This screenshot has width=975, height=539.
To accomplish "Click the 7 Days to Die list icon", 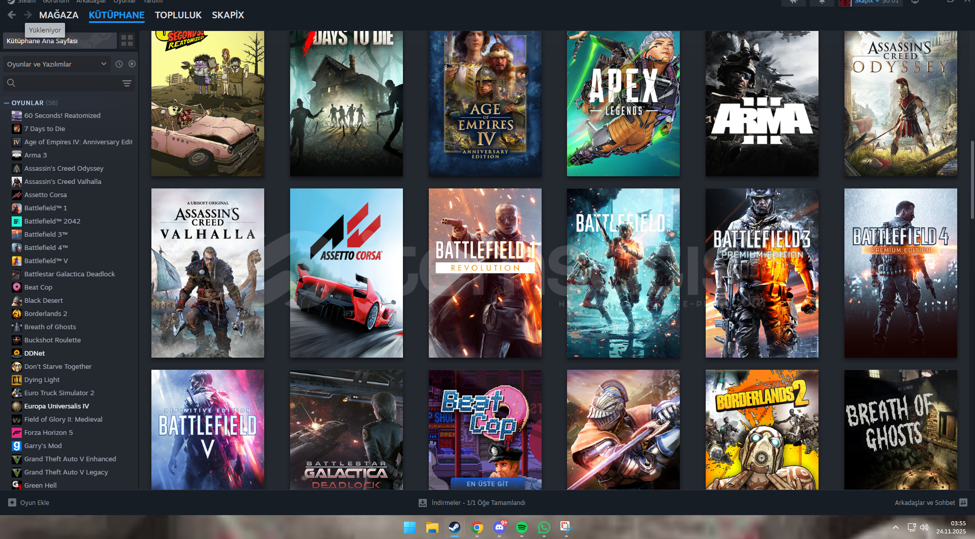I will [17, 129].
